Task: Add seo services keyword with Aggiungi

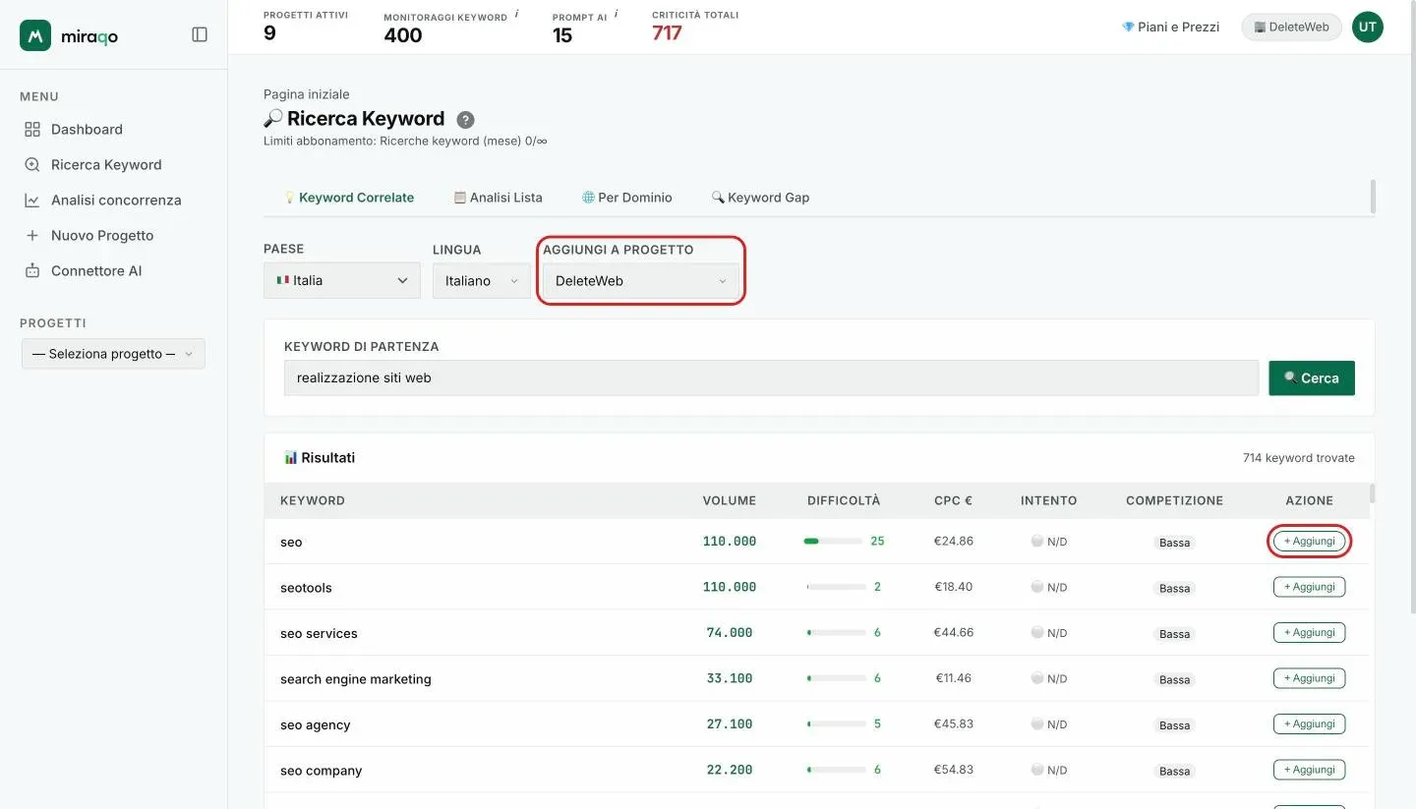Action: [x=1309, y=632]
